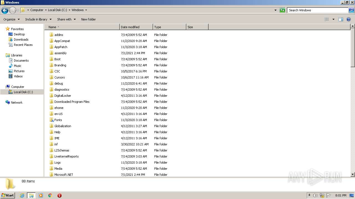Click in the Search Windows field
The height and width of the screenshot is (199, 355).
tap(318, 10)
